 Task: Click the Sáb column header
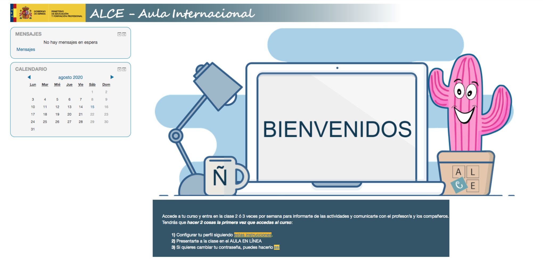(x=92, y=85)
